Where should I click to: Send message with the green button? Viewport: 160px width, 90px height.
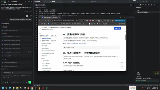pyautogui.click(x=30, y=82)
